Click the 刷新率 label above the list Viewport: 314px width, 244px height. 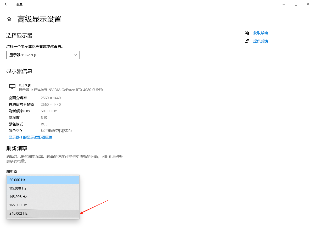12,171
